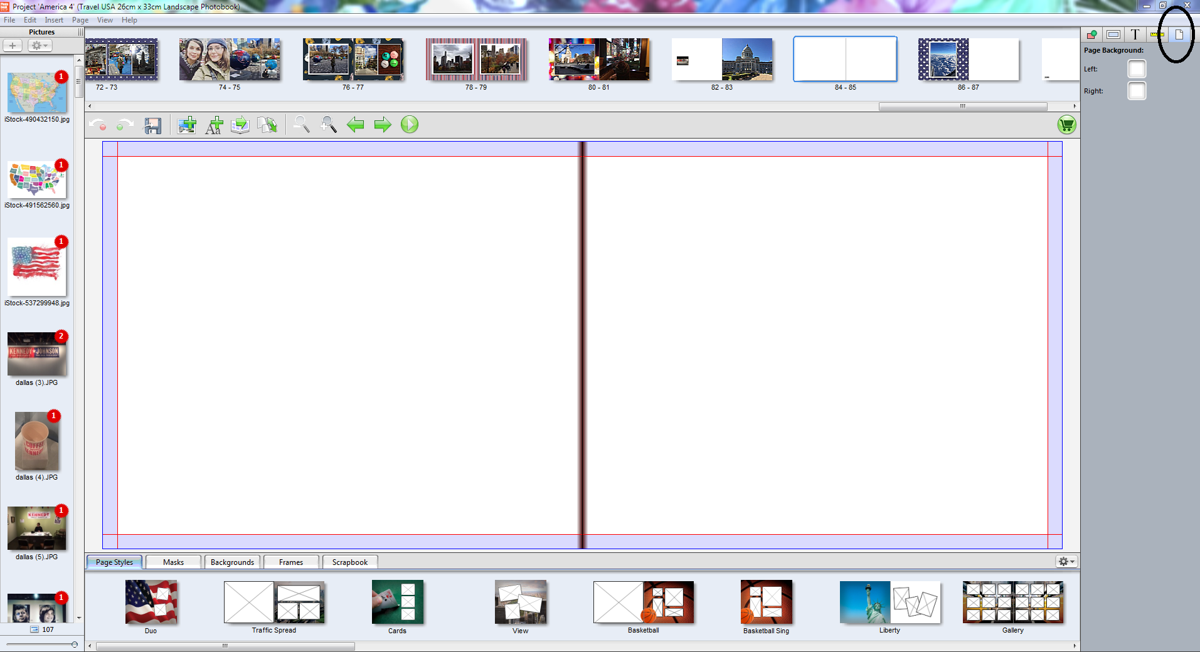This screenshot has width=1200, height=652.
Task: Switch to the Backgrounds tab
Action: (232, 562)
